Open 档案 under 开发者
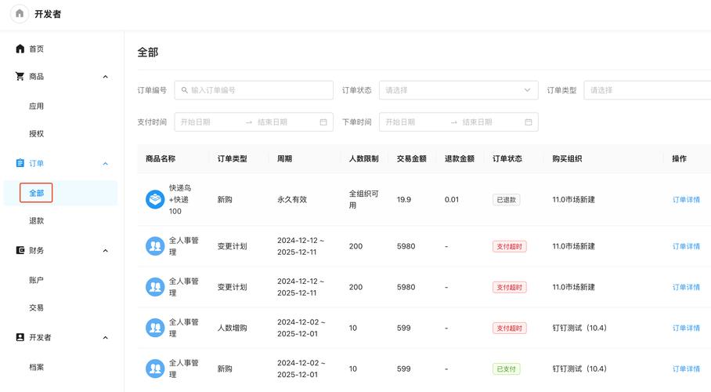Image resolution: width=711 pixels, height=392 pixels. (37, 367)
